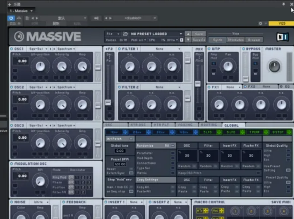Select previous wavetable with OSC1 left arrow
The height and width of the screenshot is (219, 294).
(x=50, y=49)
